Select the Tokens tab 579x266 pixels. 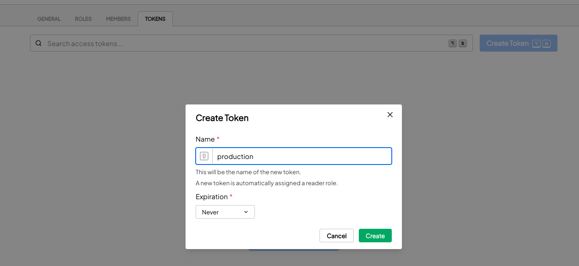click(x=155, y=19)
